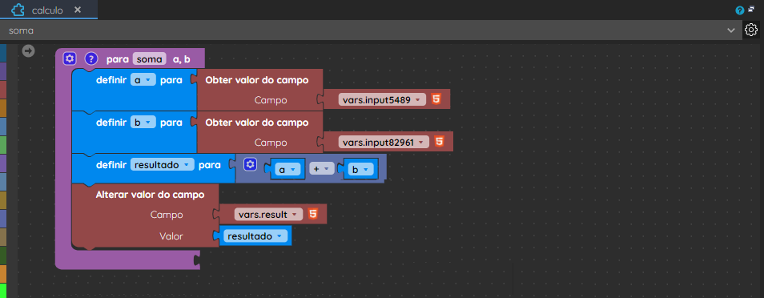Image resolution: width=764 pixels, height=298 pixels.
Task: Click the puzzle icon on calculo tab
Action: pos(18,10)
